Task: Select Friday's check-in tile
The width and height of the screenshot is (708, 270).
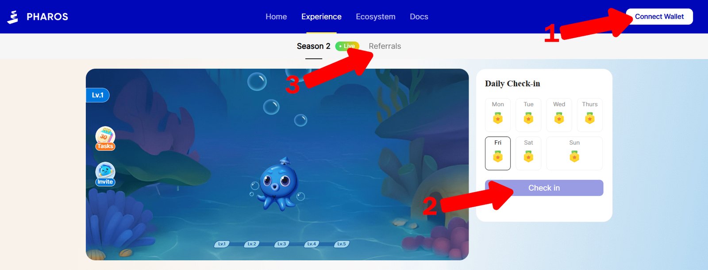Action: point(498,153)
